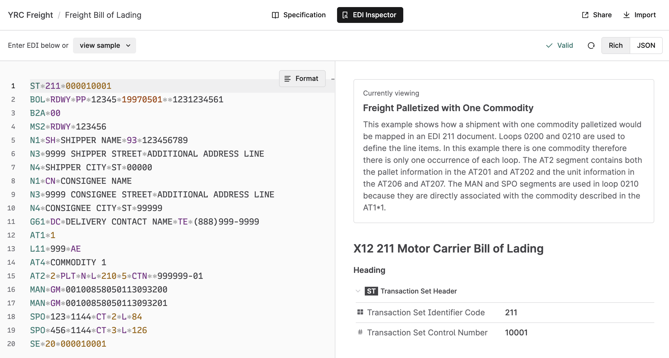Switch to the EDI Inspector tab
The height and width of the screenshot is (358, 669).
point(370,15)
